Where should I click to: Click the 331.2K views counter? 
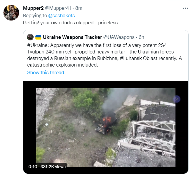point(53,167)
